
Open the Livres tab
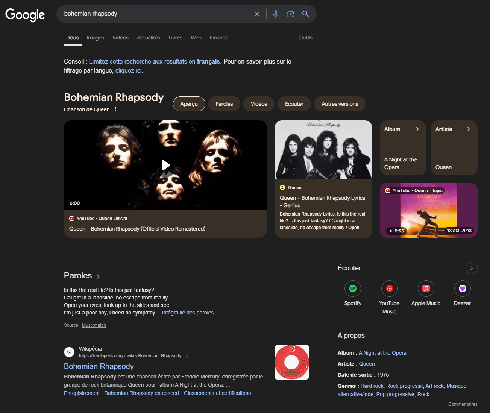point(175,38)
